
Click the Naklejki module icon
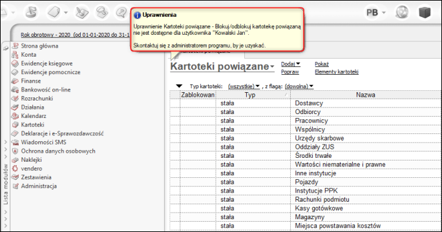tap(15, 160)
